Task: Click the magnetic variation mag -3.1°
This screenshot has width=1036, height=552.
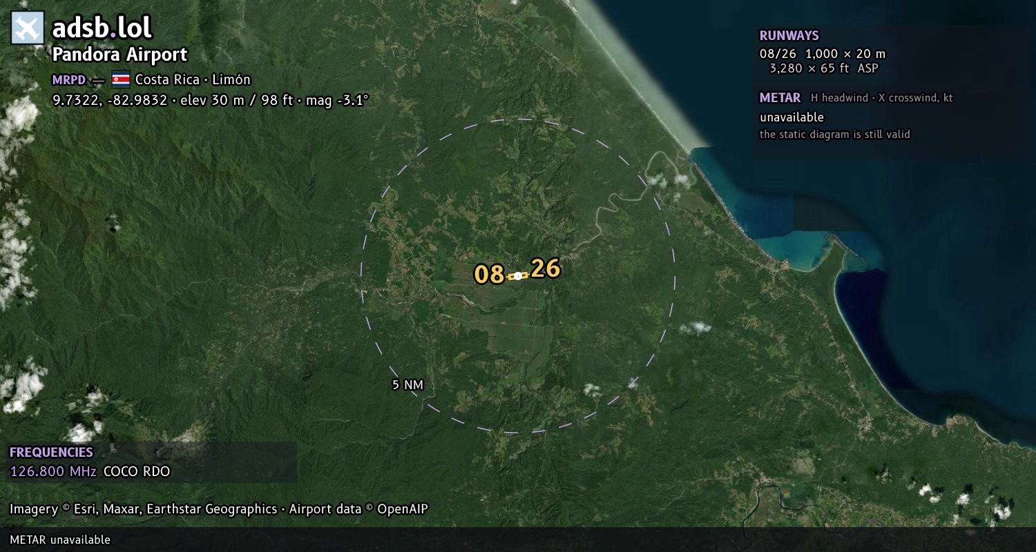Action: [338, 100]
